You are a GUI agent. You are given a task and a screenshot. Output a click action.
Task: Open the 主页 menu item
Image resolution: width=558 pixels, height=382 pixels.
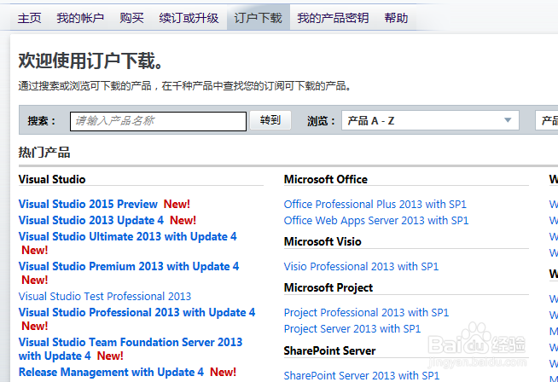30,18
